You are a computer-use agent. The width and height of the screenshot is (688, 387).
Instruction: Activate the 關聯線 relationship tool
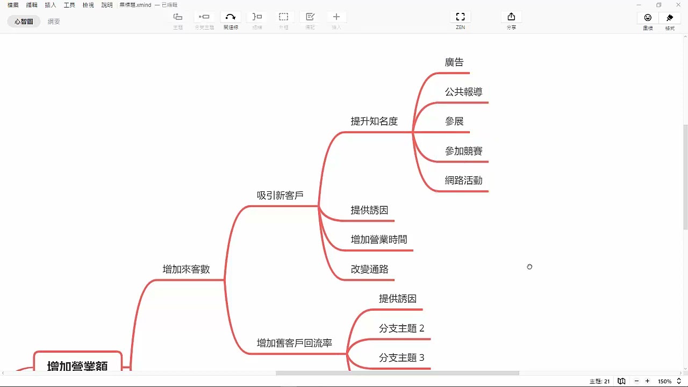pos(231,17)
